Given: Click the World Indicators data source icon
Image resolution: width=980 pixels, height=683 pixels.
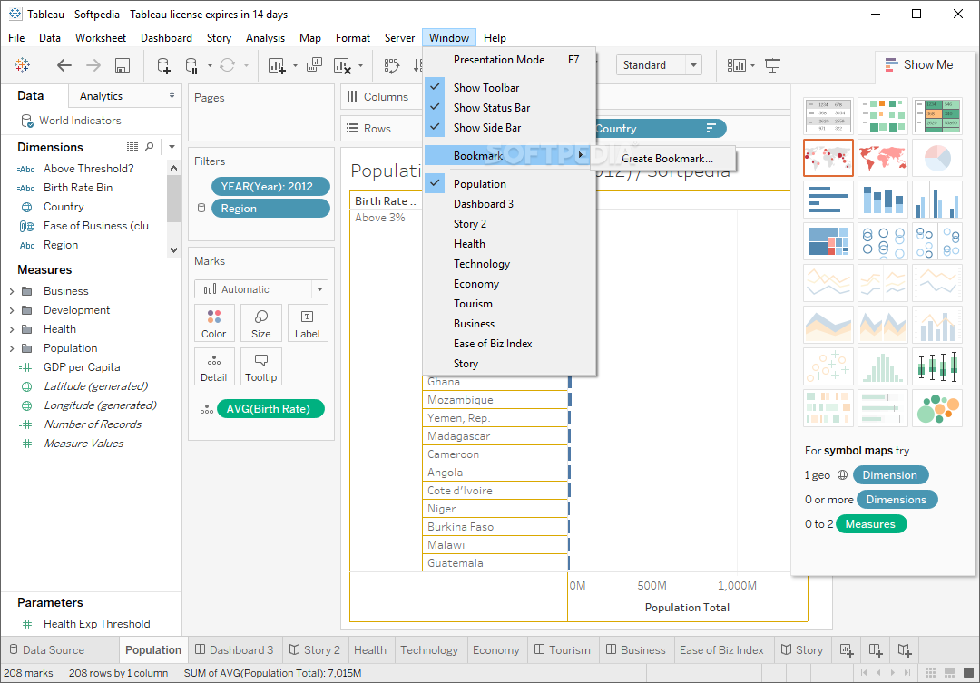Looking at the screenshot, I should [27, 121].
